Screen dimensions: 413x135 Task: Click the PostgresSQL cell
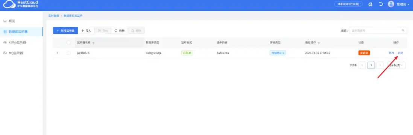pos(153,53)
